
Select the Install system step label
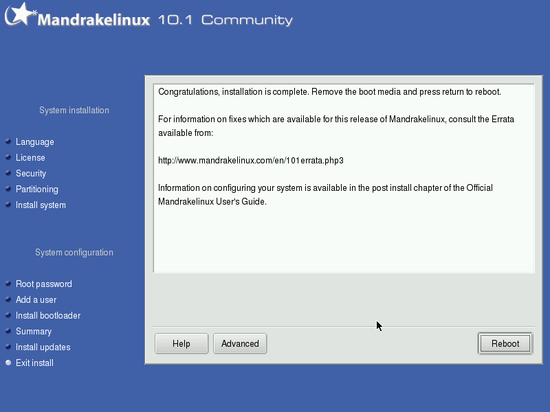(x=41, y=205)
